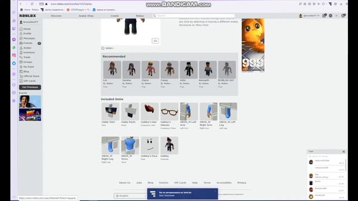Open Friends in the sidebar
The width and height of the screenshot is (358, 201).
[26, 43]
